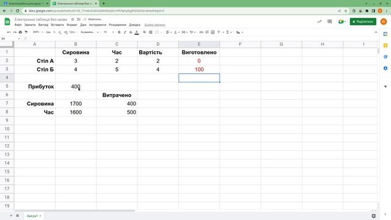Insert a chart from toolbar

(x=213, y=32)
